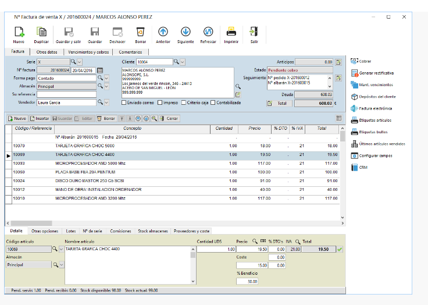This screenshot has width=428, height=305.
Task: Open the Proveedores y coste tab
Action: coord(192,231)
